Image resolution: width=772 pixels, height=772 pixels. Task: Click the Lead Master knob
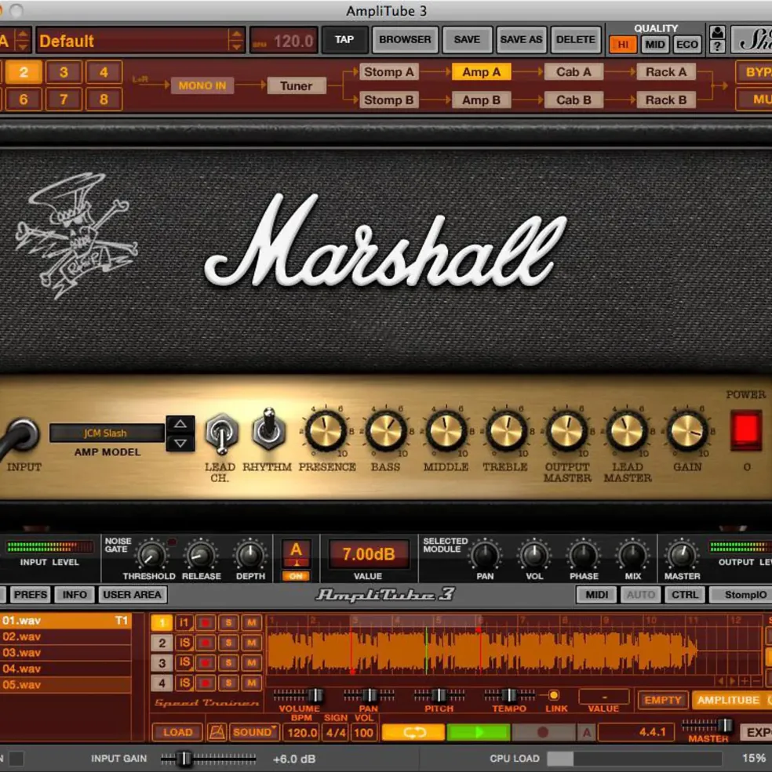[x=627, y=431]
